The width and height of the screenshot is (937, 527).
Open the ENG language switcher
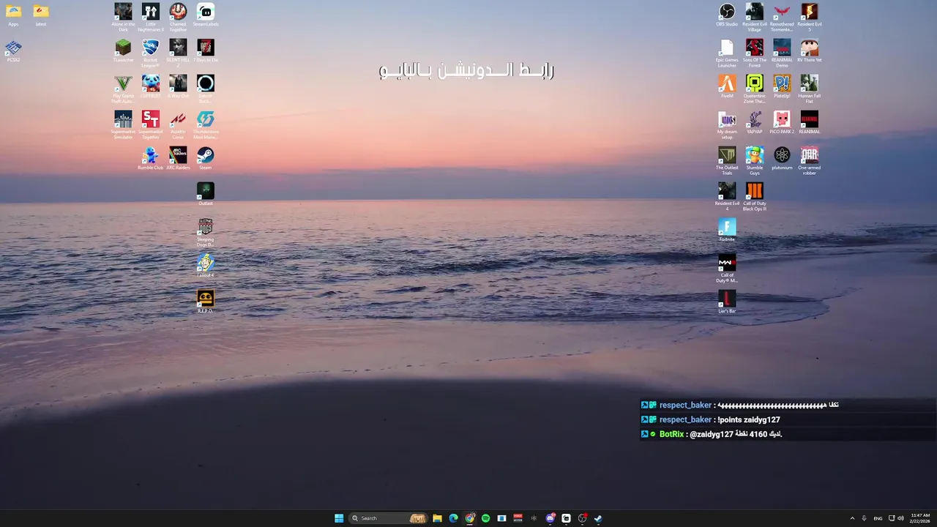(x=878, y=518)
